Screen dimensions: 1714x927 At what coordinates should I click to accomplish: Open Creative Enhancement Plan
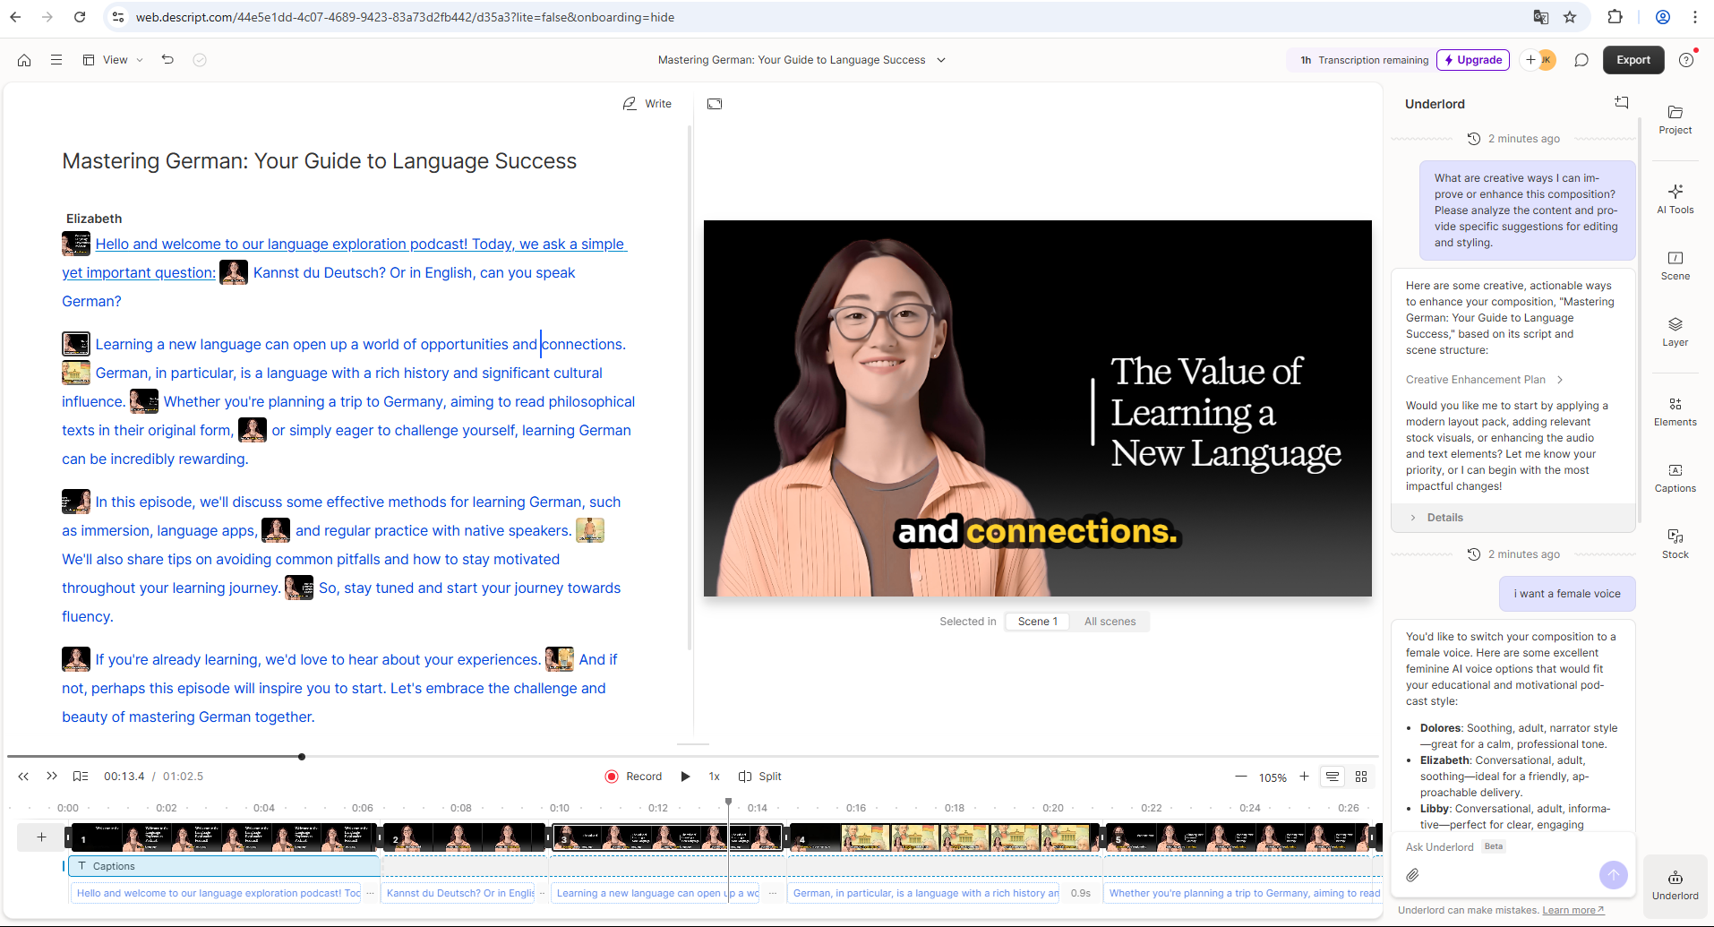pyautogui.click(x=1483, y=380)
